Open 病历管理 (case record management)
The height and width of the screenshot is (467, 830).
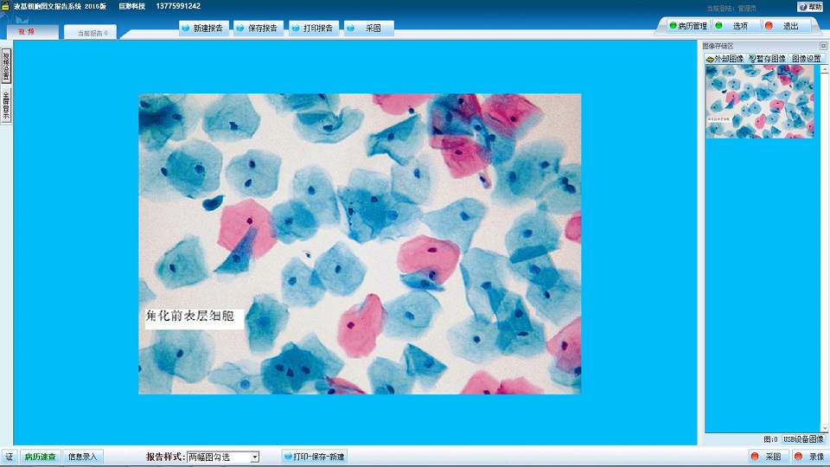pos(689,25)
